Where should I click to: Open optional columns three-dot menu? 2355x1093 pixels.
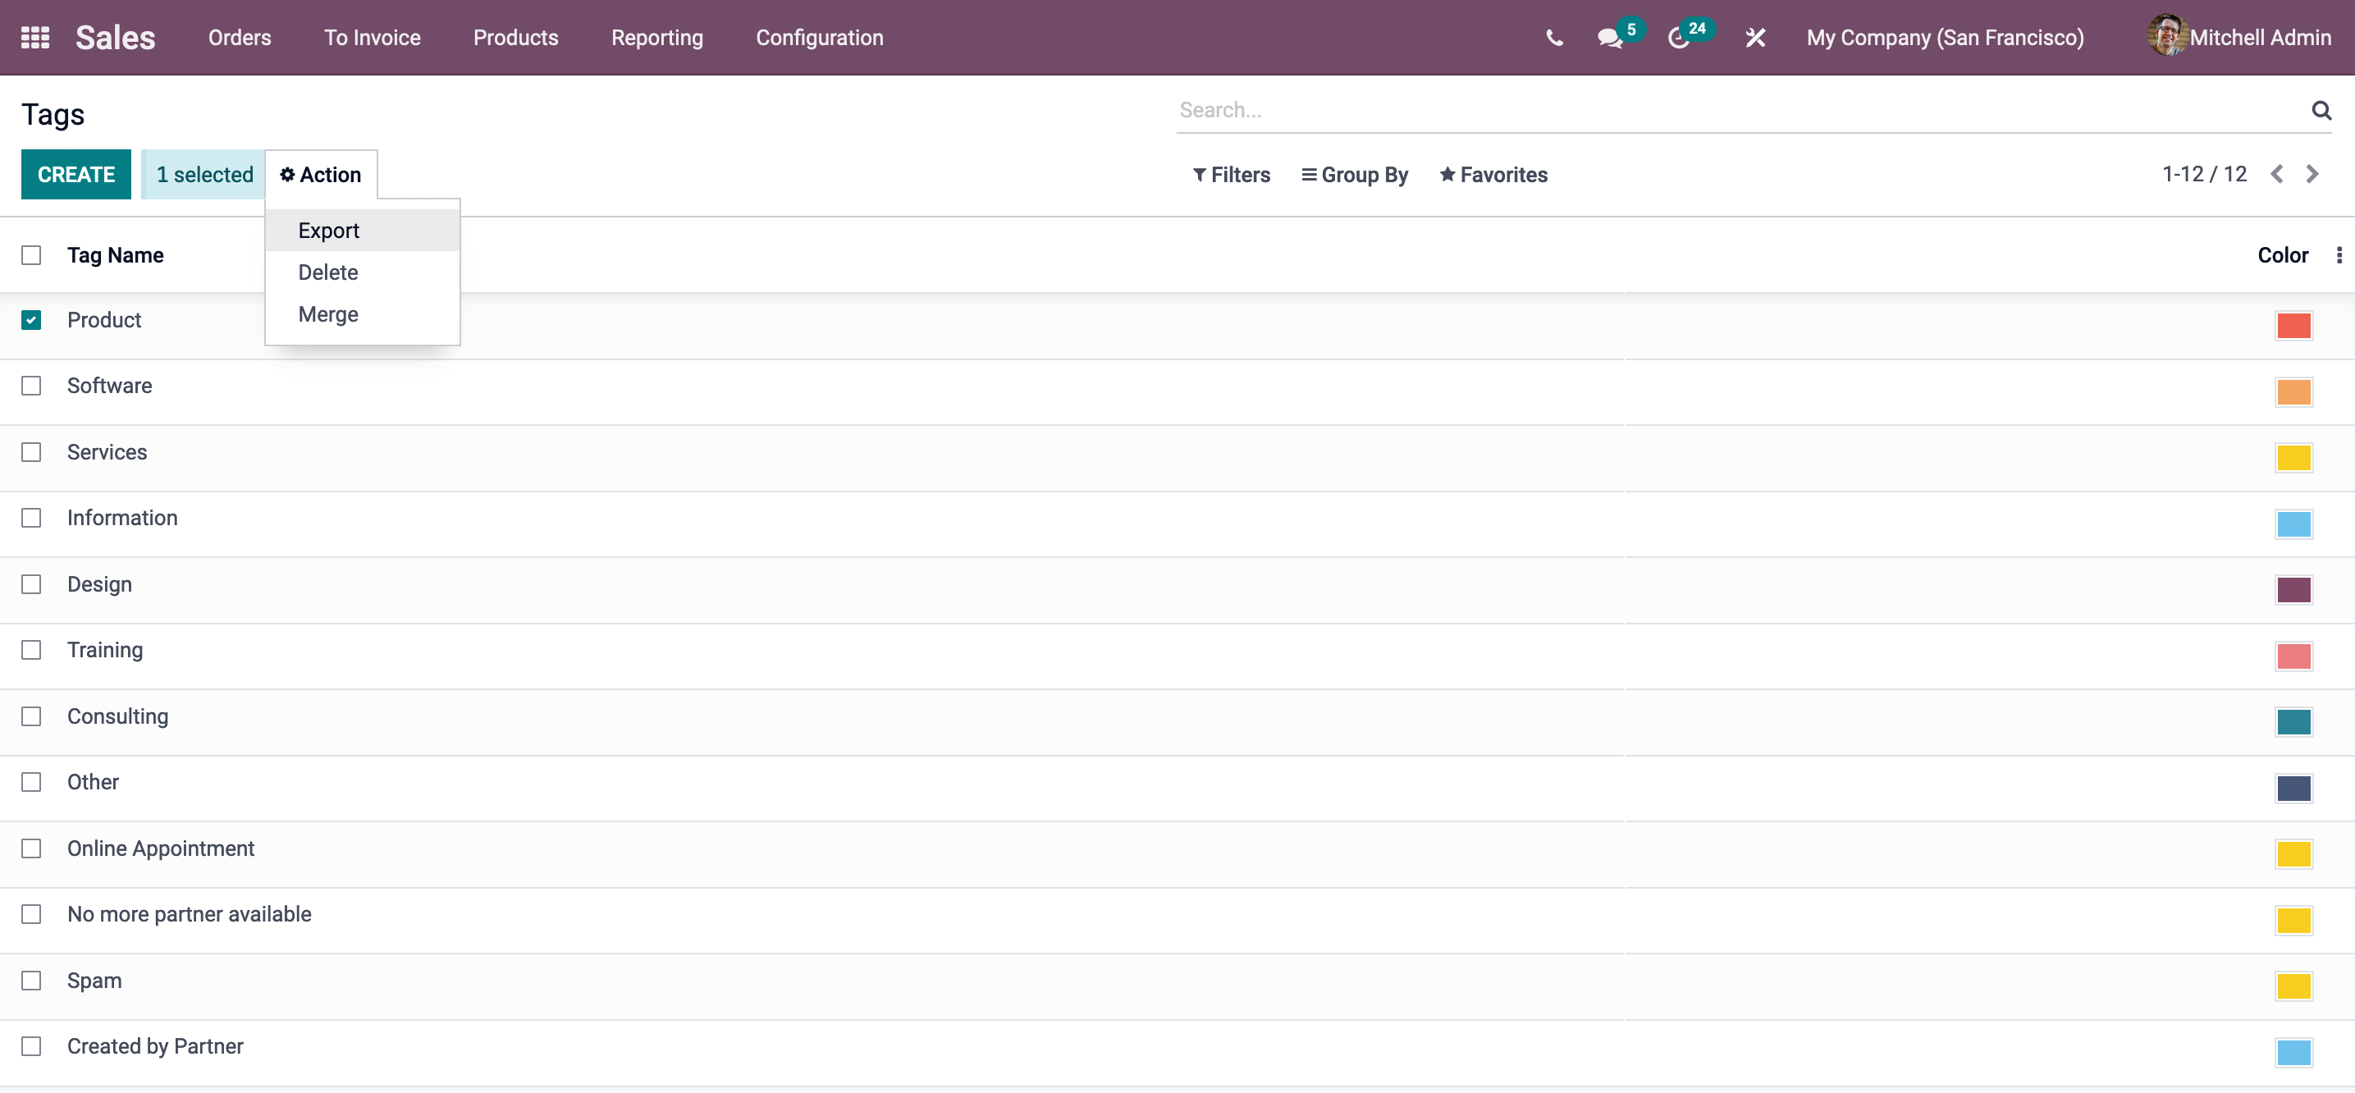coord(2339,255)
